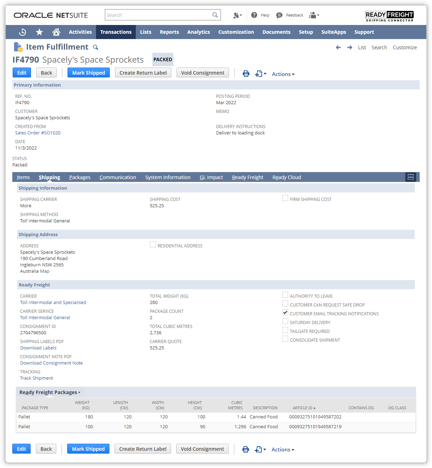Viewport: 432px width, 468px height.
Task: Open Help via the question mark icon
Action: tap(254, 15)
